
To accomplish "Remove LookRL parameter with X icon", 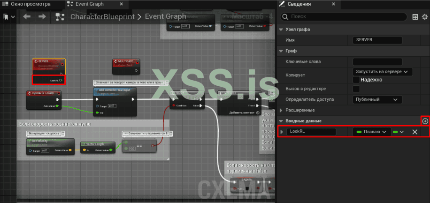I will [415, 132].
